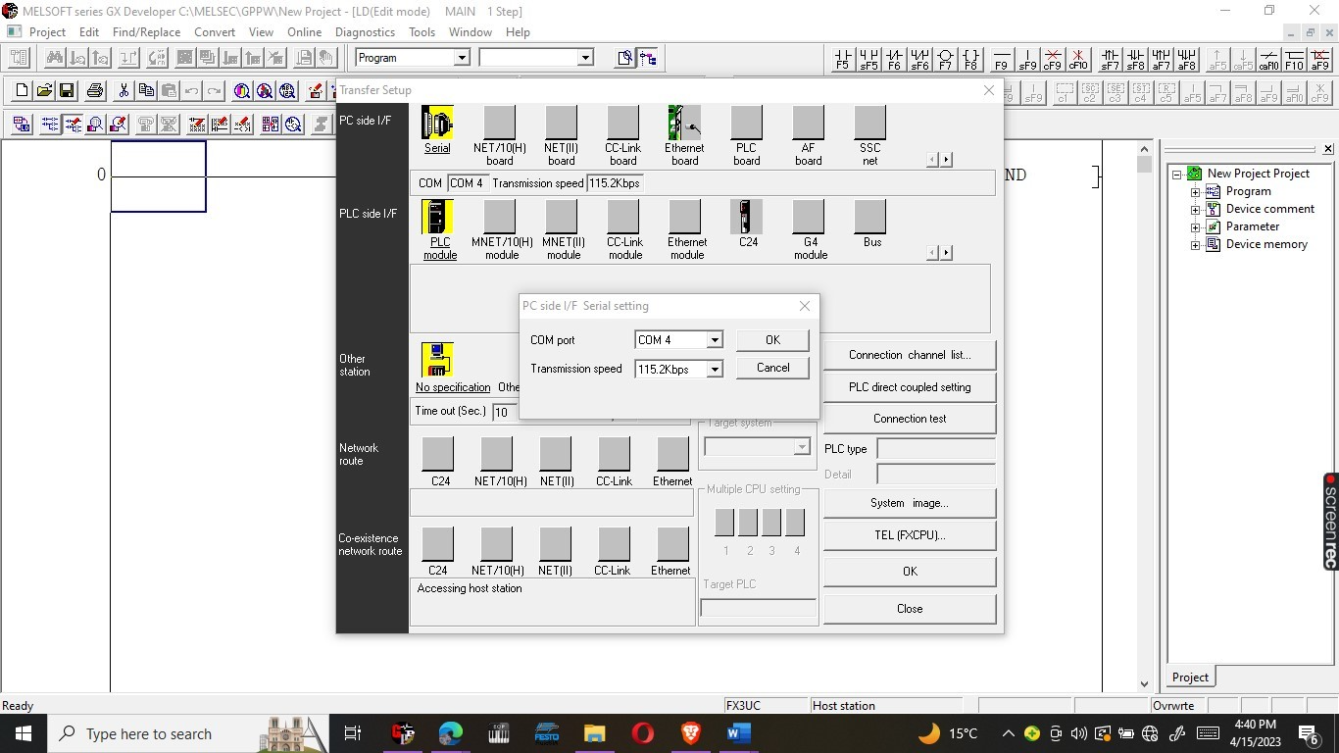The image size is (1339, 753).
Task: Click the Word app in taskbar
Action: point(738,733)
